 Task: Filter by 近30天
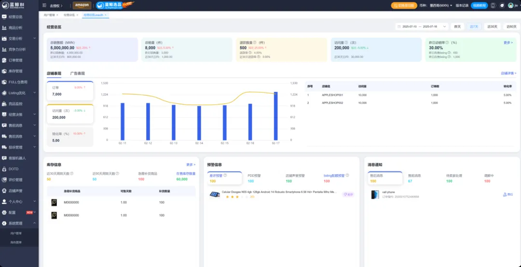click(x=493, y=27)
